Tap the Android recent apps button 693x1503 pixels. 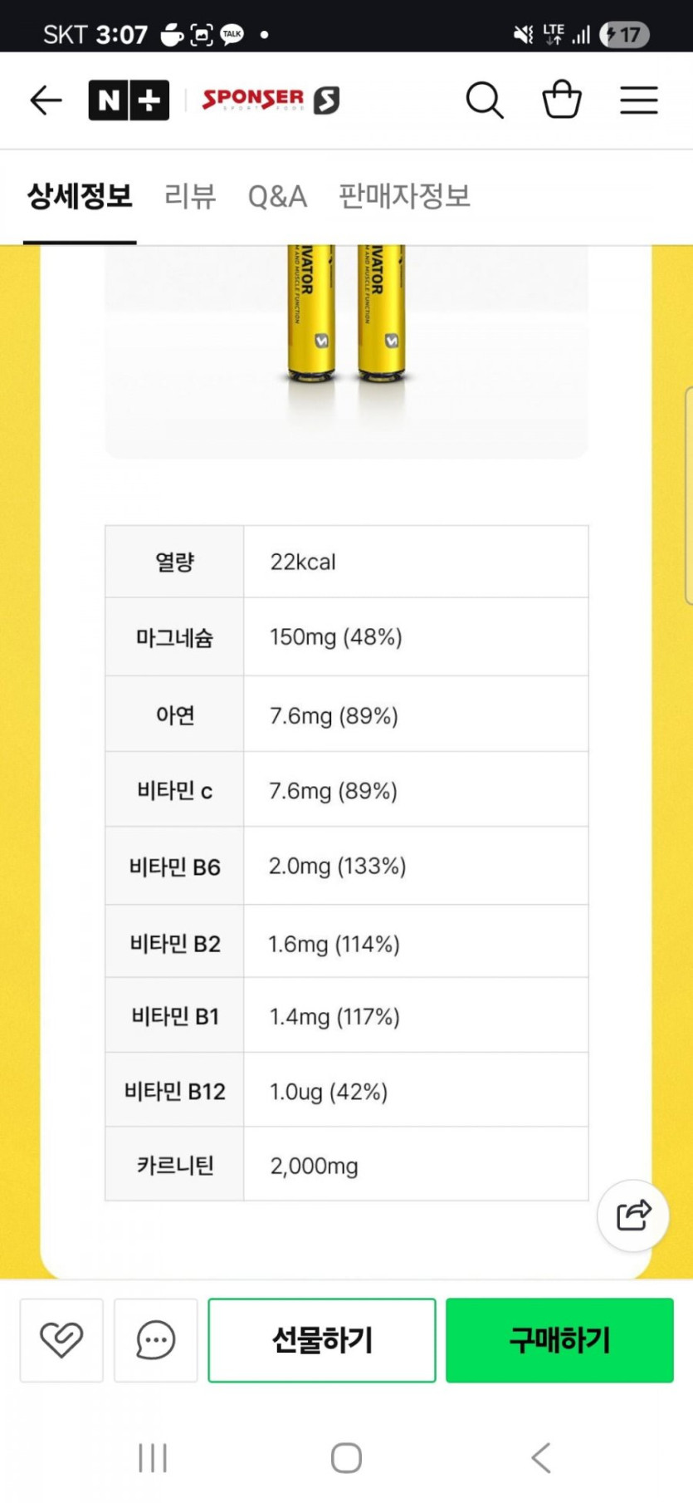point(153,1458)
